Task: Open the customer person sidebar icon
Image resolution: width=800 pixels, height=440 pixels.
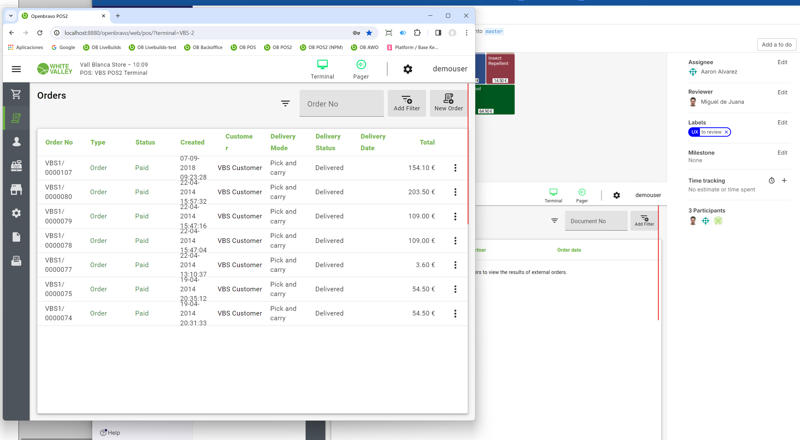Action: [x=16, y=142]
